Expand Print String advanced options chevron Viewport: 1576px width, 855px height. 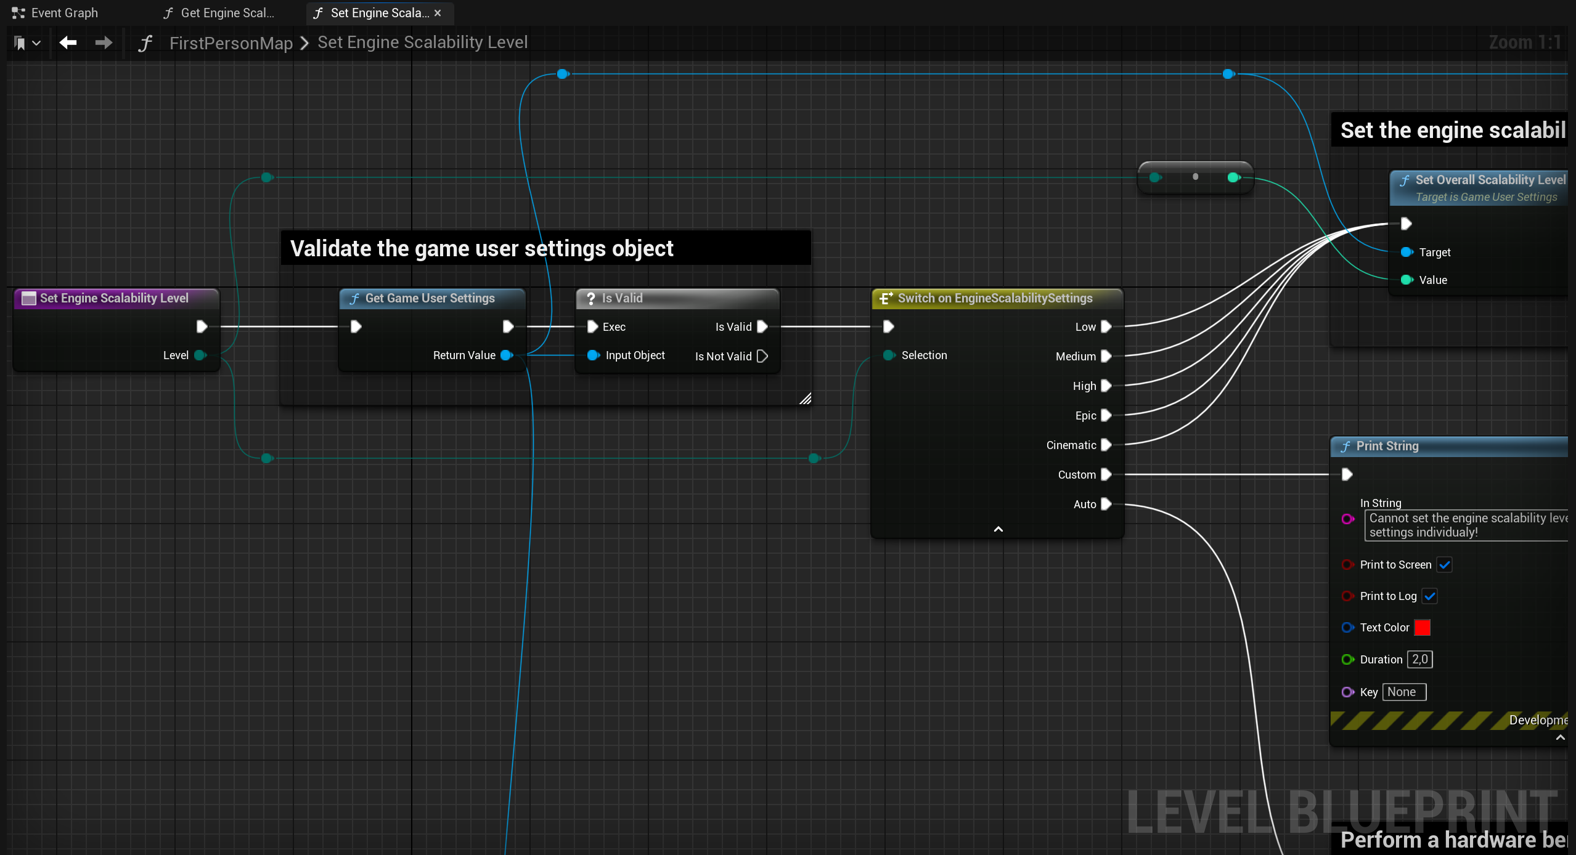pos(1561,737)
